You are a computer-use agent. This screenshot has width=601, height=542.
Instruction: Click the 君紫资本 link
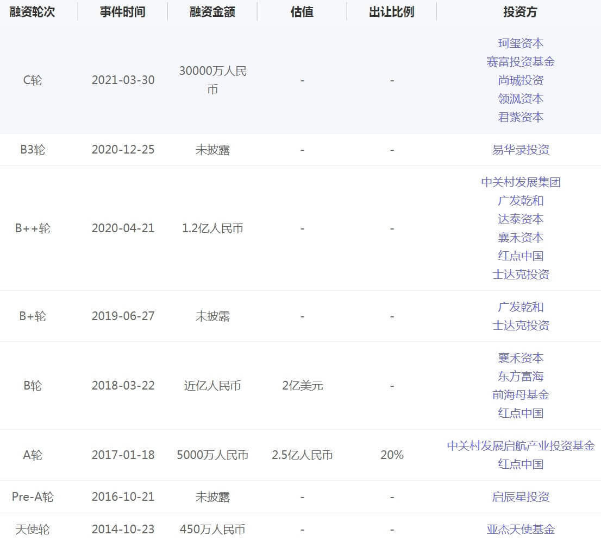(x=521, y=117)
